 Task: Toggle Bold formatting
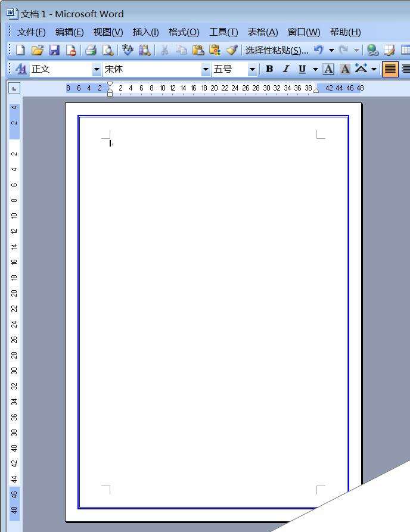[x=269, y=69]
